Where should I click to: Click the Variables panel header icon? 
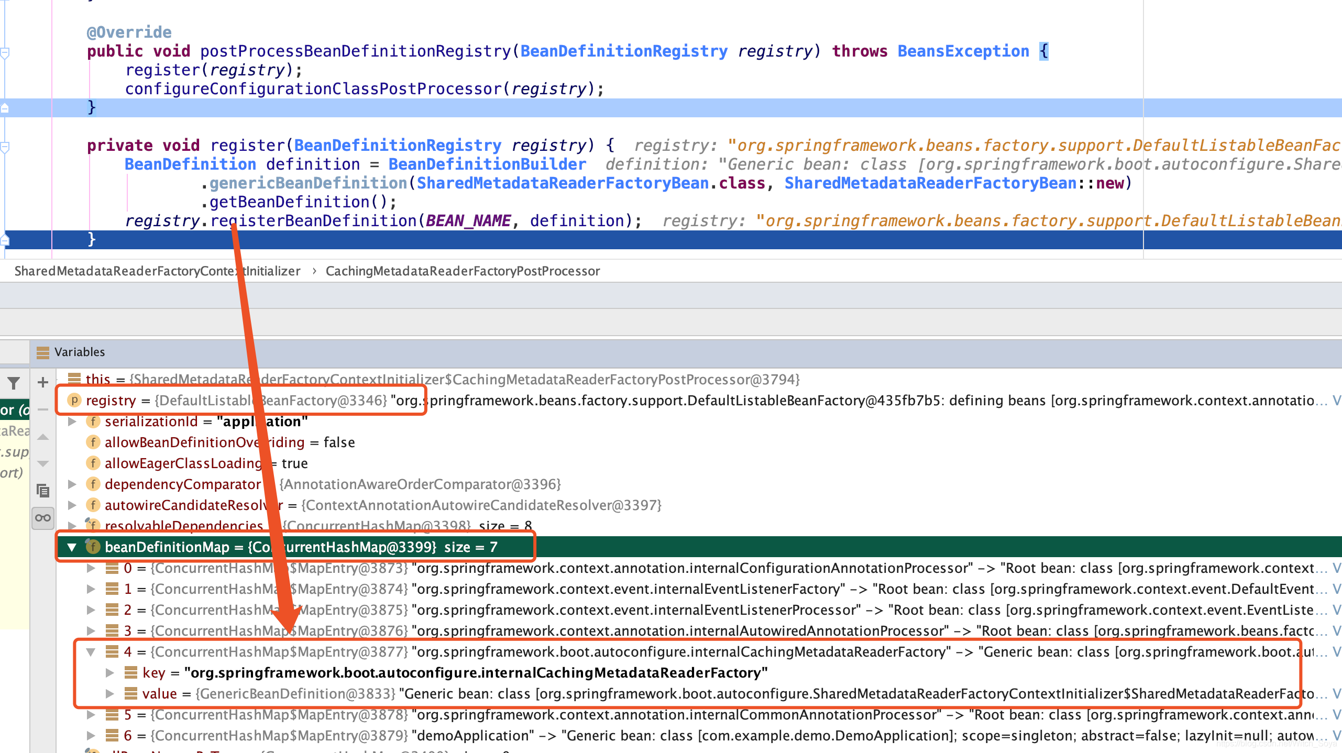coord(43,352)
